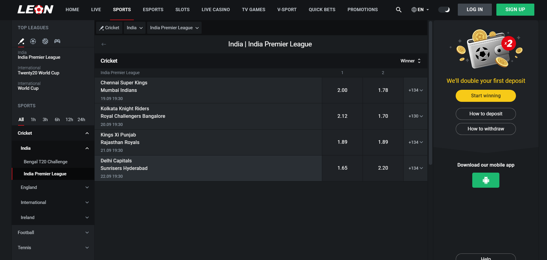Select the football icon in Top Leagues
547x260 pixels.
coord(33,41)
